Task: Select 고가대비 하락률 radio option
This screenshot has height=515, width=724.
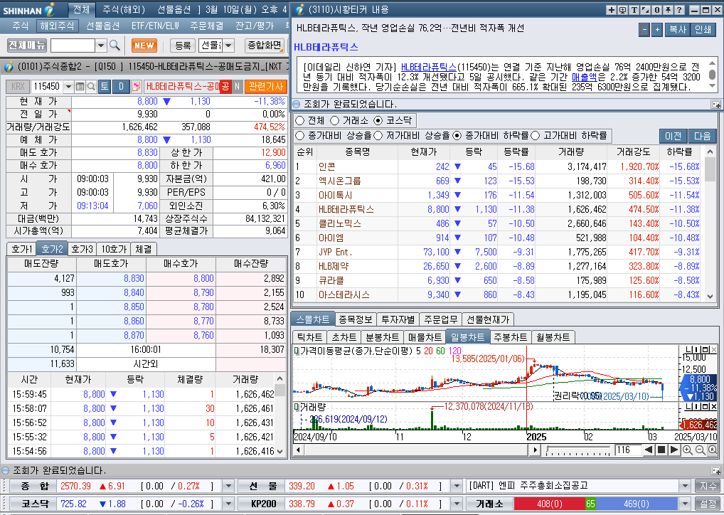Action: 535,135
